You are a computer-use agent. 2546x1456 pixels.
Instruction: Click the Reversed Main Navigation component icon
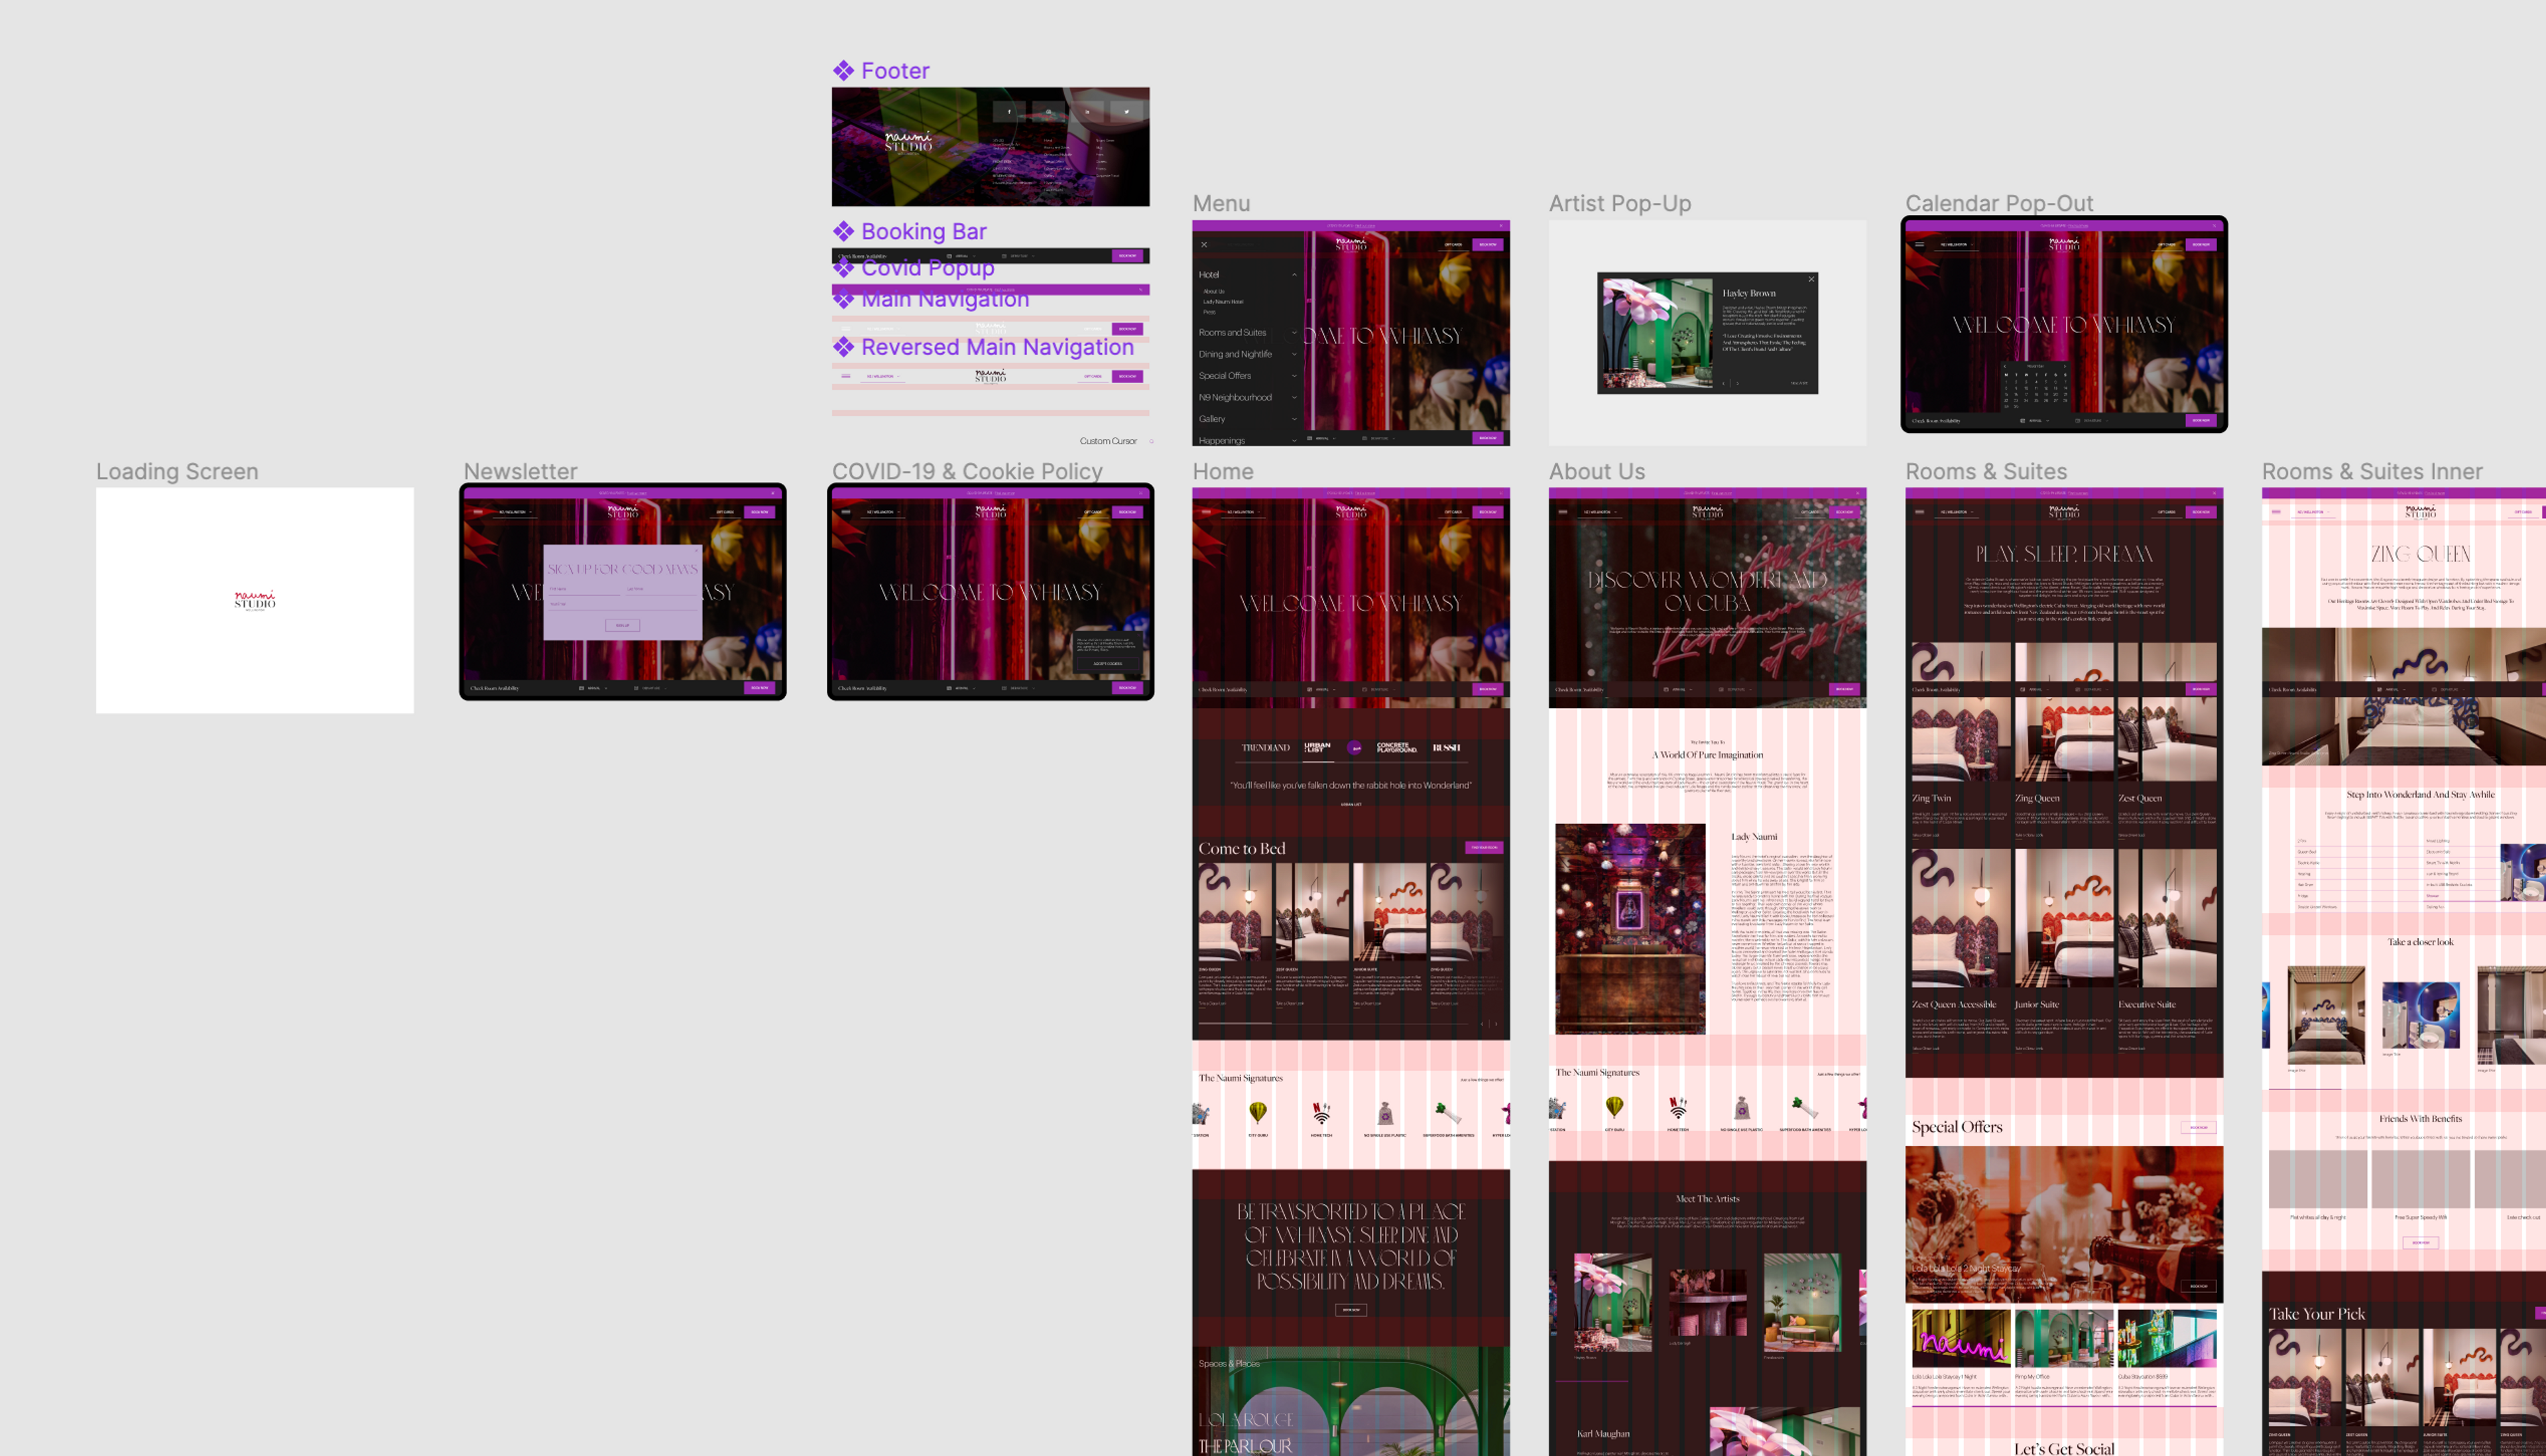point(843,347)
